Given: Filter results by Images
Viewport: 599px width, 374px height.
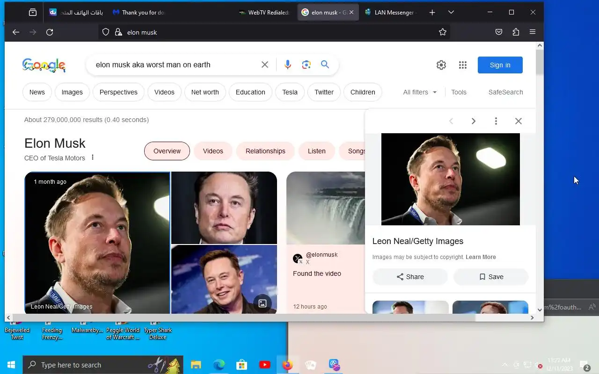Looking at the screenshot, I should click(x=72, y=92).
